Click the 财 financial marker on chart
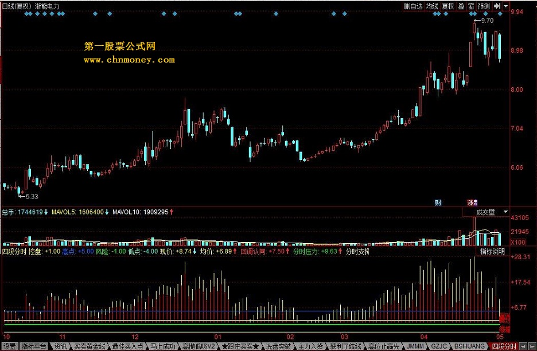This screenshot has height=351, width=537. pyautogui.click(x=438, y=202)
